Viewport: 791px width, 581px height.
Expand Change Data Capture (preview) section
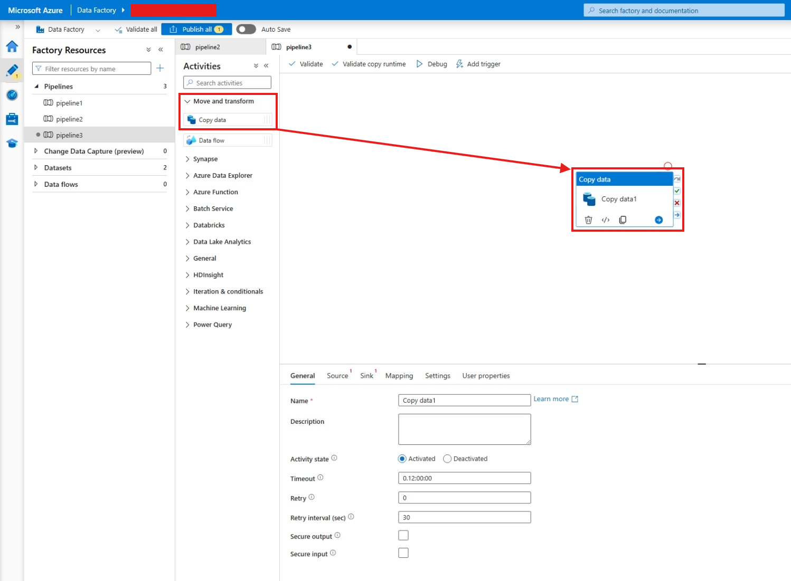(x=36, y=151)
